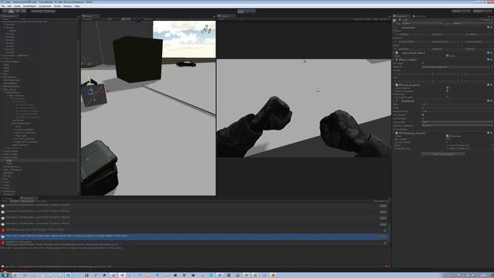Toggle the Is Trigger checkbox
Screen dimensions: 494x278
pos(423,63)
